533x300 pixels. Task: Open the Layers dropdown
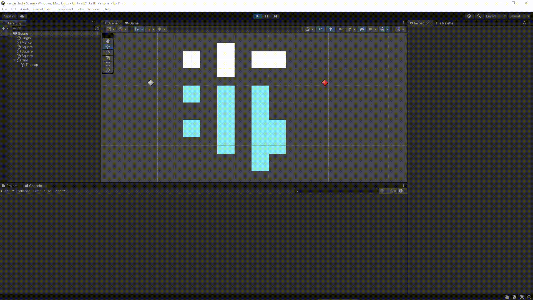click(496, 16)
